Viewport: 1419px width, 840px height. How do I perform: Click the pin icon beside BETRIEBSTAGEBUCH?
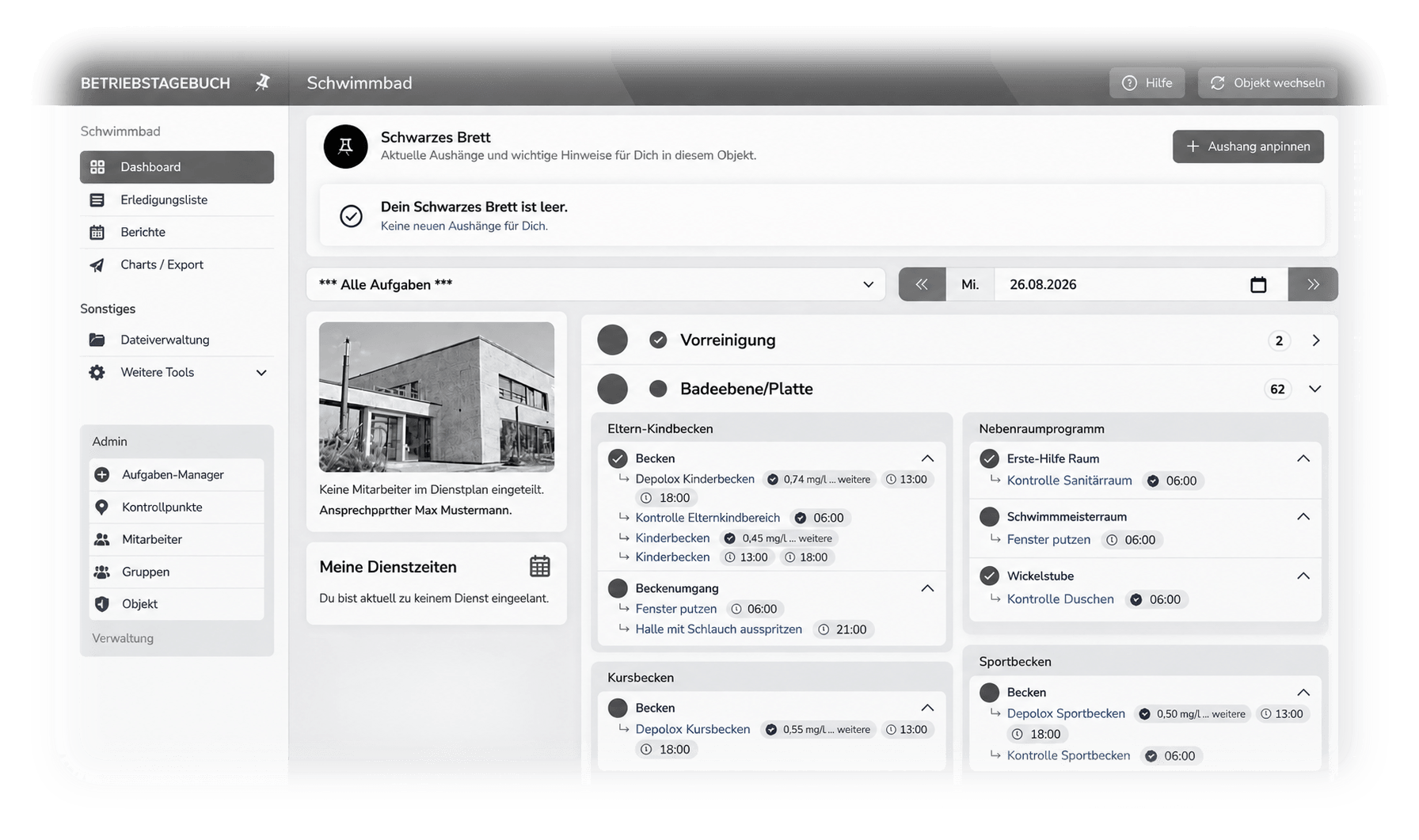tap(262, 82)
